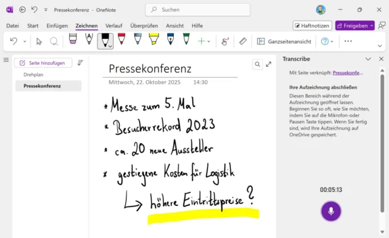This screenshot has width=389, height=238.
Task: Select the lasso selection tool
Action: pos(53,41)
